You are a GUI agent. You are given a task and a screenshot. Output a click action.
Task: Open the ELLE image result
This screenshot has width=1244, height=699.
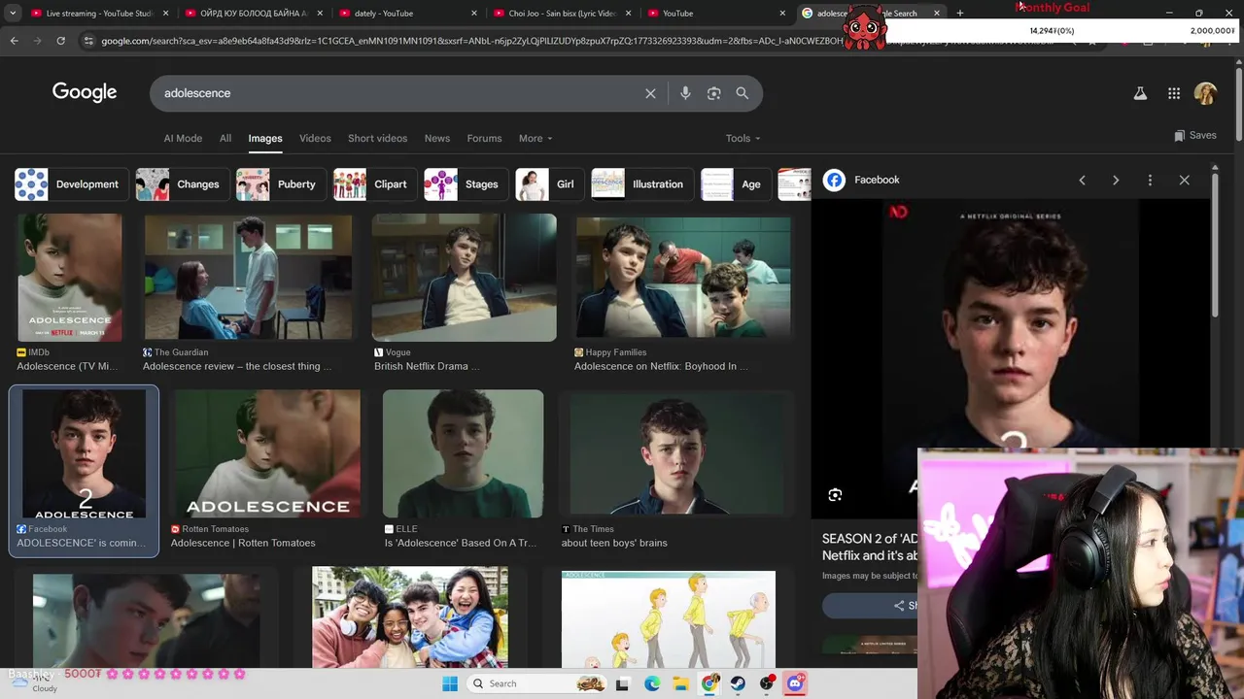463,454
